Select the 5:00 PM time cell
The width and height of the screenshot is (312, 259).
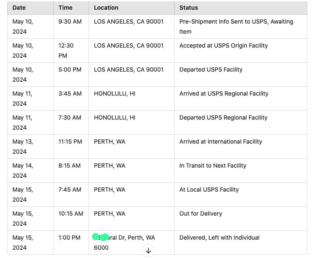pos(70,69)
